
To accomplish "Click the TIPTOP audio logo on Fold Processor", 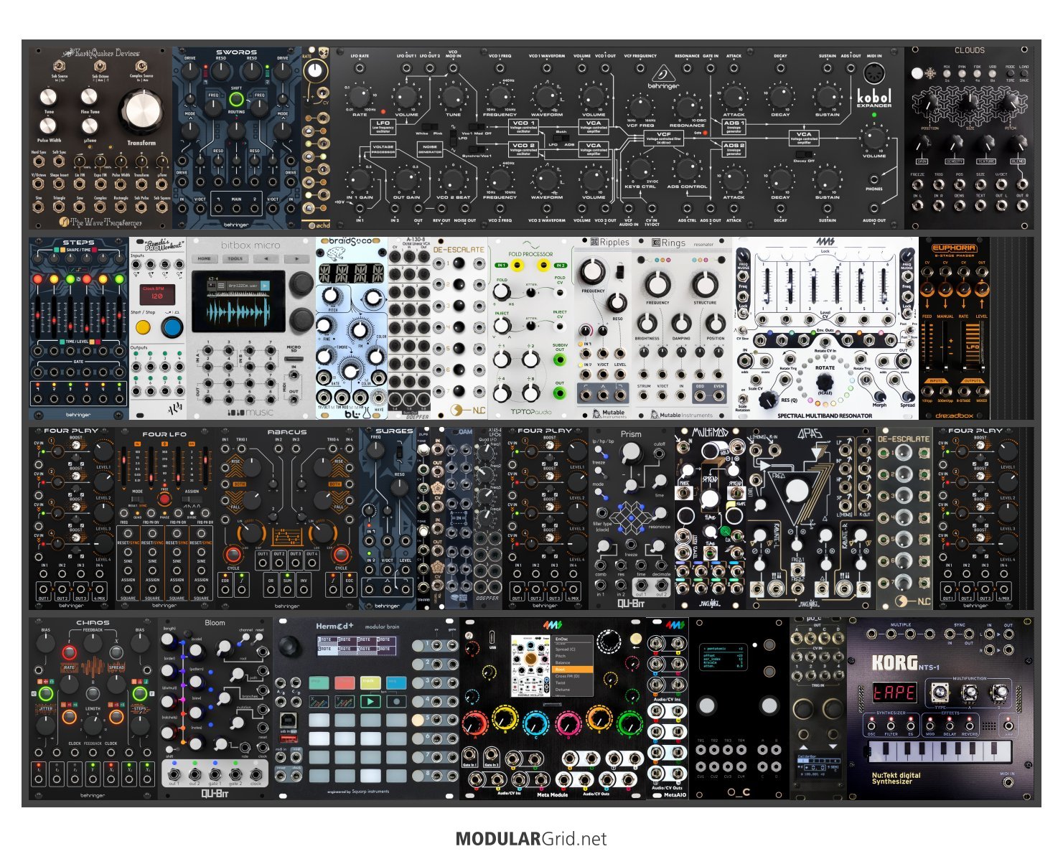I will coord(532,412).
